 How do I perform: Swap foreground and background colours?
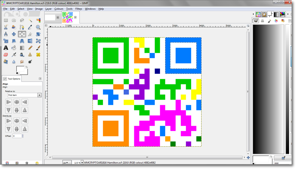coord(27,67)
